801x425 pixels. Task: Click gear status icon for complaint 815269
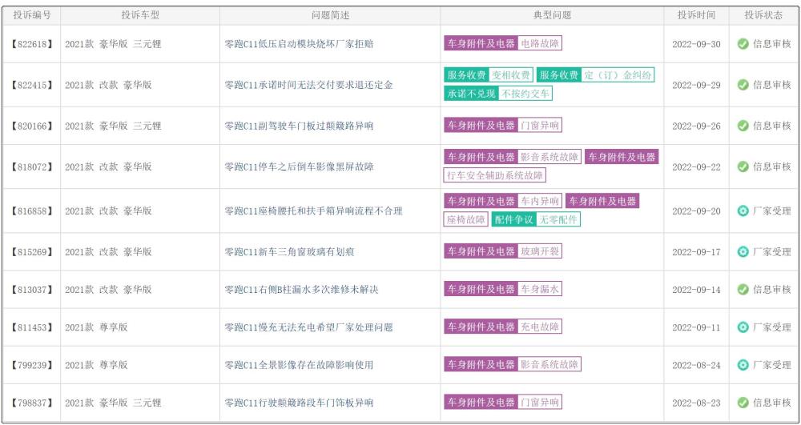743,251
